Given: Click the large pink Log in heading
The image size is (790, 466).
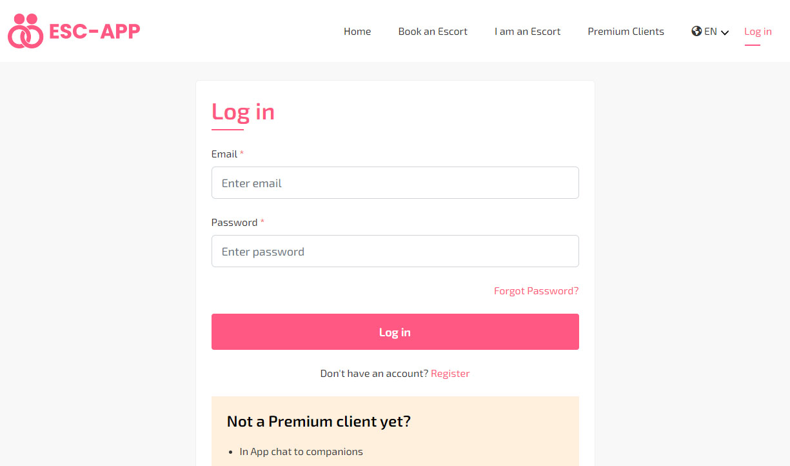Looking at the screenshot, I should 243,112.
